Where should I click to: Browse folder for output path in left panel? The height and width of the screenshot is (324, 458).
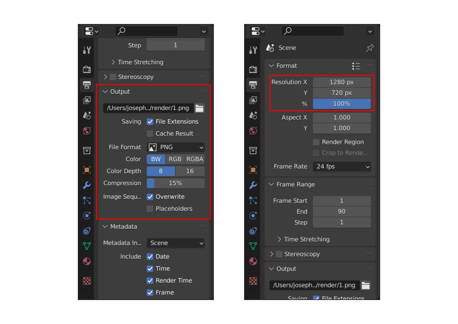point(200,108)
